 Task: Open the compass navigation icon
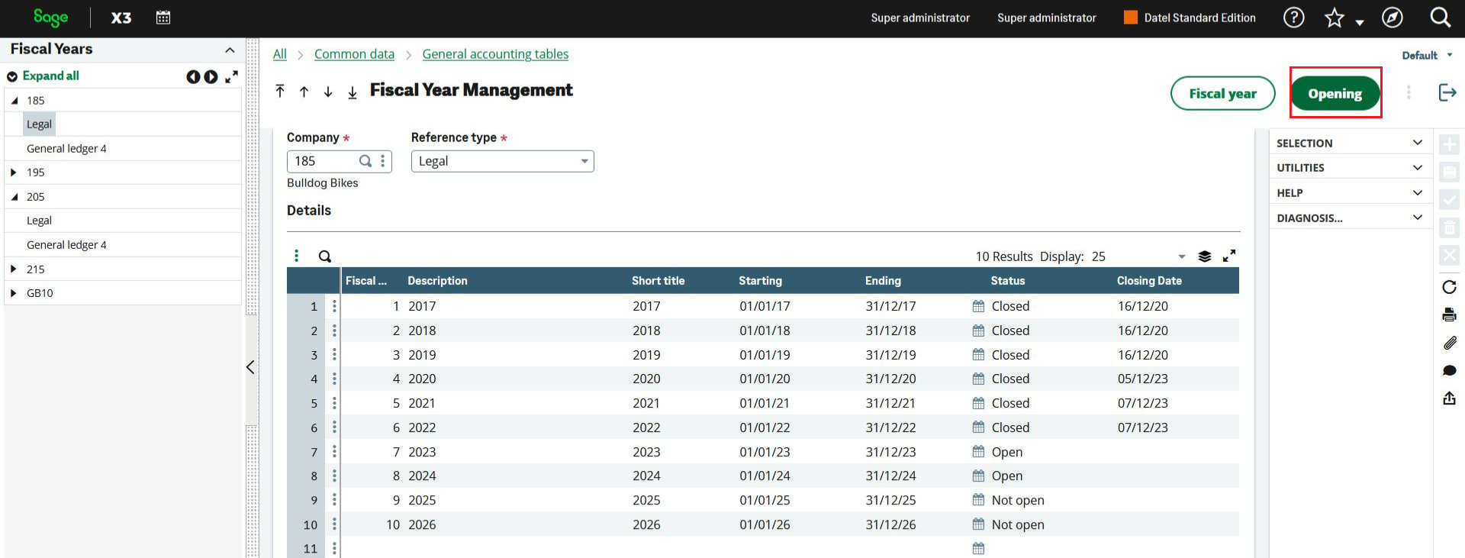pyautogui.click(x=1393, y=18)
